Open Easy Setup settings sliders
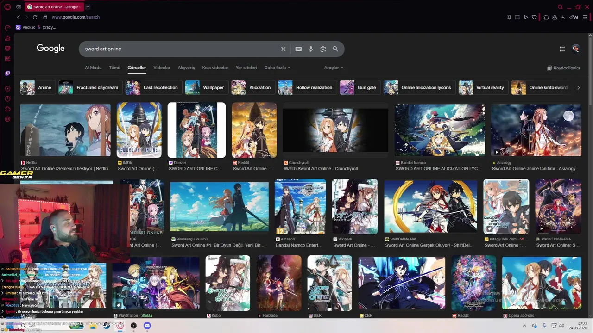The image size is (593, 333). [586, 17]
